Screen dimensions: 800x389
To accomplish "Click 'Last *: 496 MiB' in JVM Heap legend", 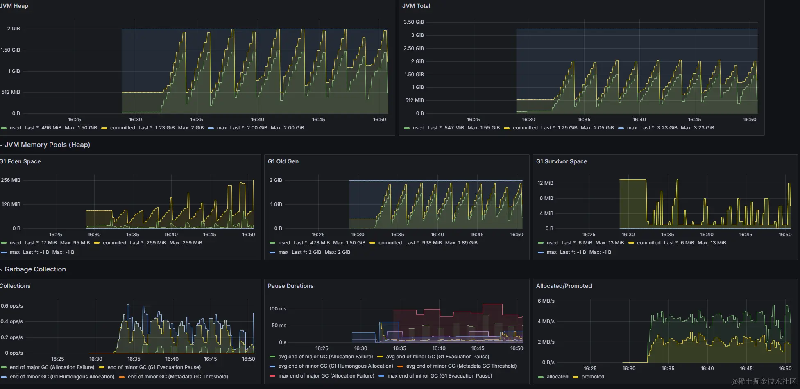I will pyautogui.click(x=43, y=128).
